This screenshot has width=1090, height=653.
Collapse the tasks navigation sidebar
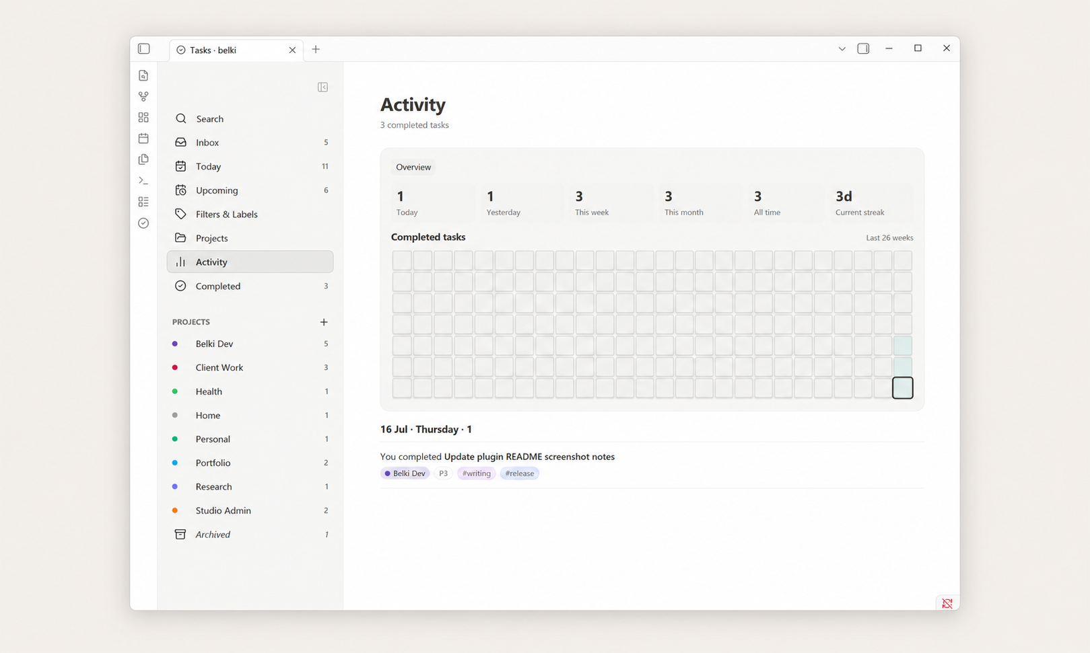322,87
